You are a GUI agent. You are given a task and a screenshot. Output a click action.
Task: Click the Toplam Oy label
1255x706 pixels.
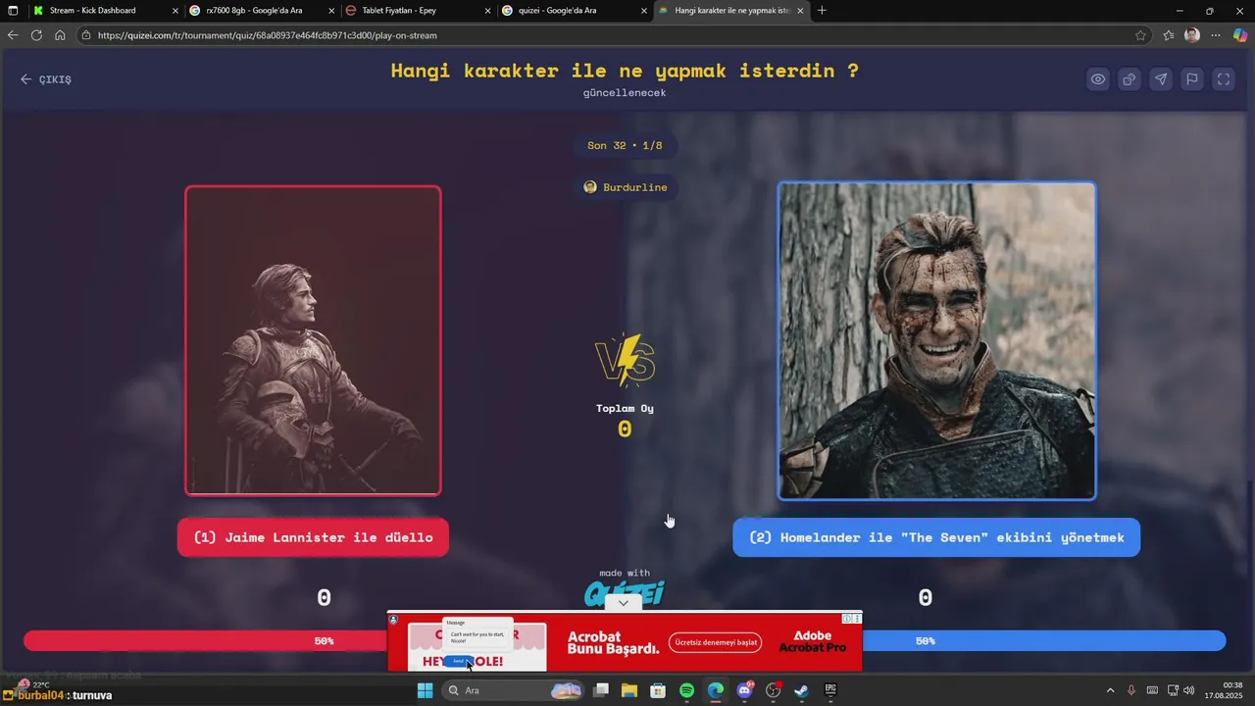(625, 408)
